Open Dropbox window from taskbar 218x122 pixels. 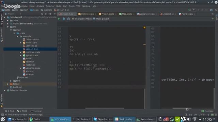[x=17, y=119]
